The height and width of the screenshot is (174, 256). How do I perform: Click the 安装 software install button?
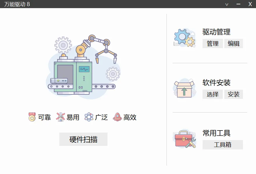(x=233, y=94)
